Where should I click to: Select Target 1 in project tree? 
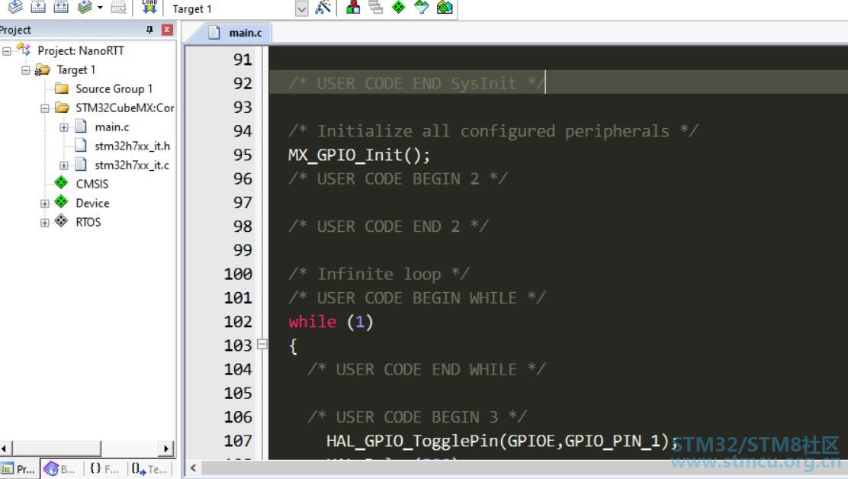75,69
